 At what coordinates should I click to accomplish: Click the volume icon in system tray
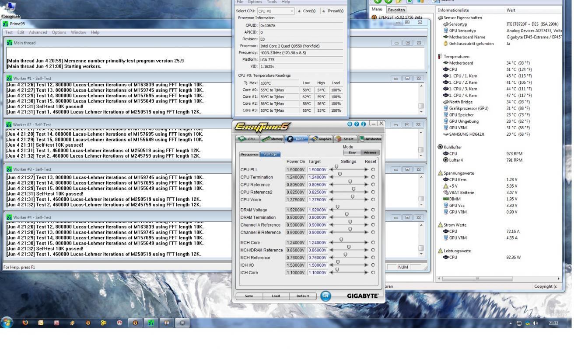(x=535, y=324)
